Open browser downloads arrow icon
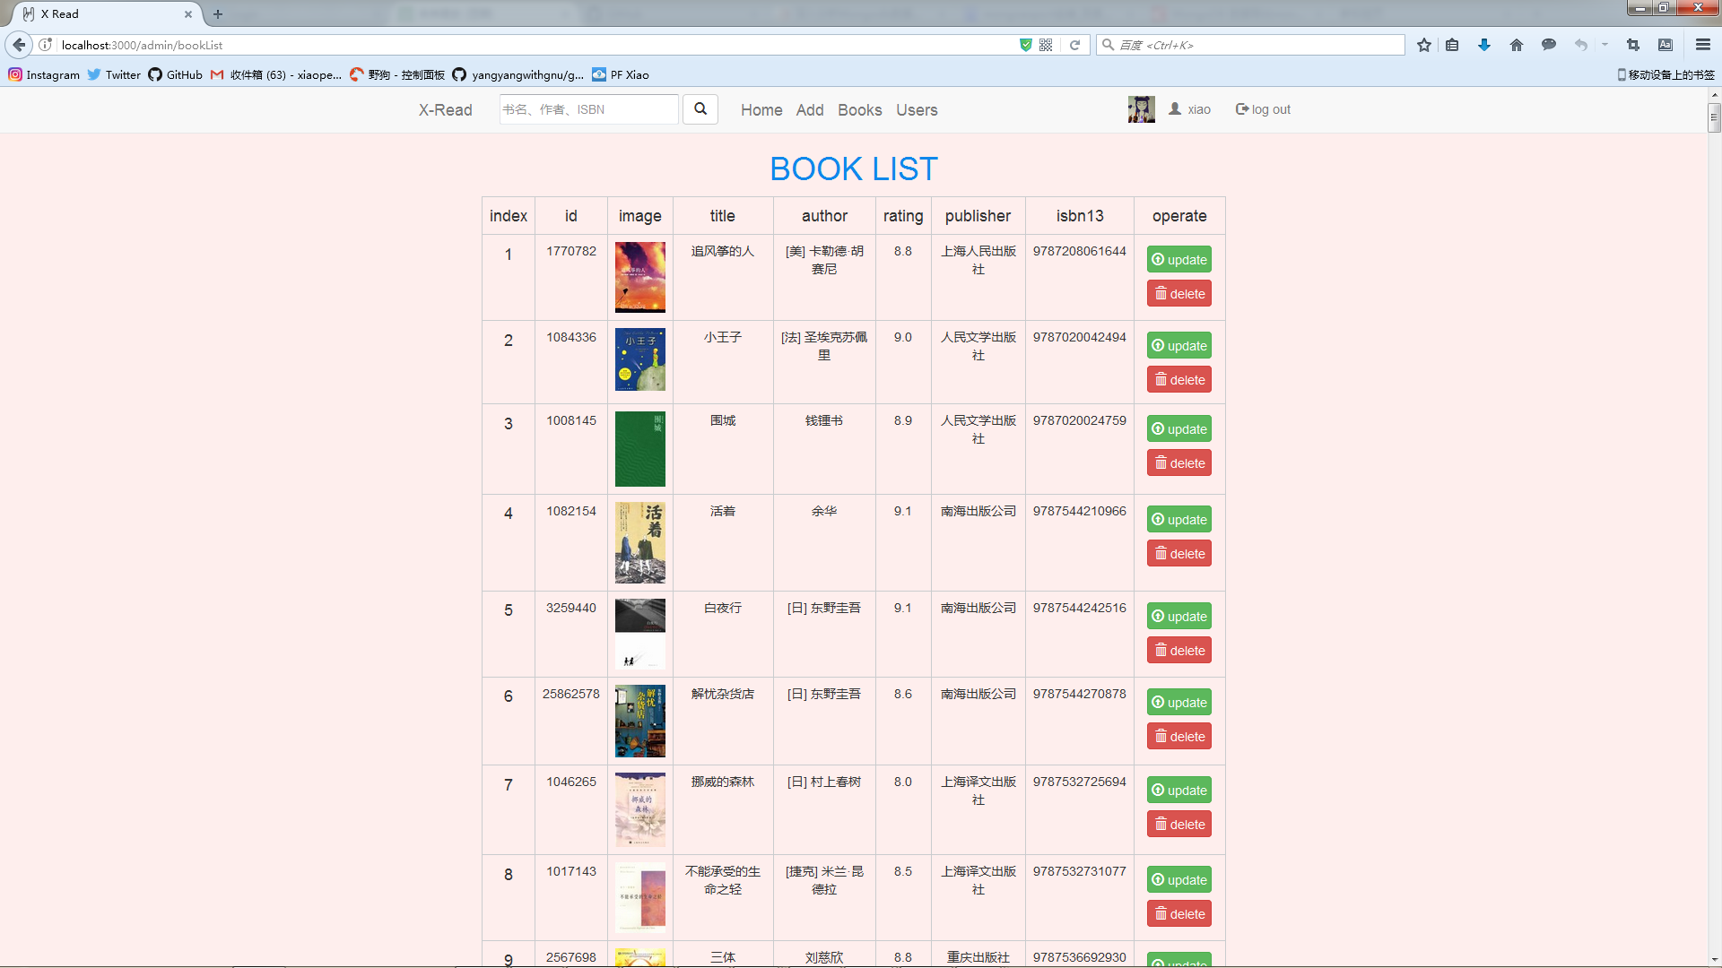Screen dimensions: 1722x968 tap(1484, 45)
